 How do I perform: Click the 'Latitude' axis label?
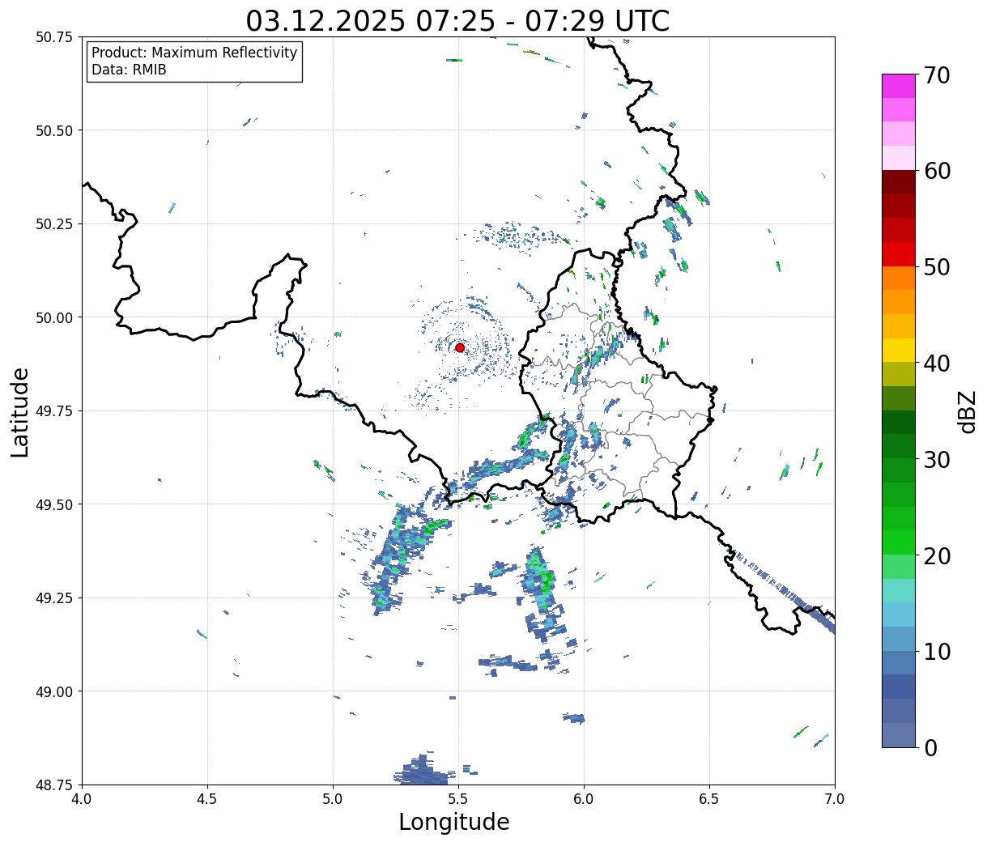click(20, 412)
